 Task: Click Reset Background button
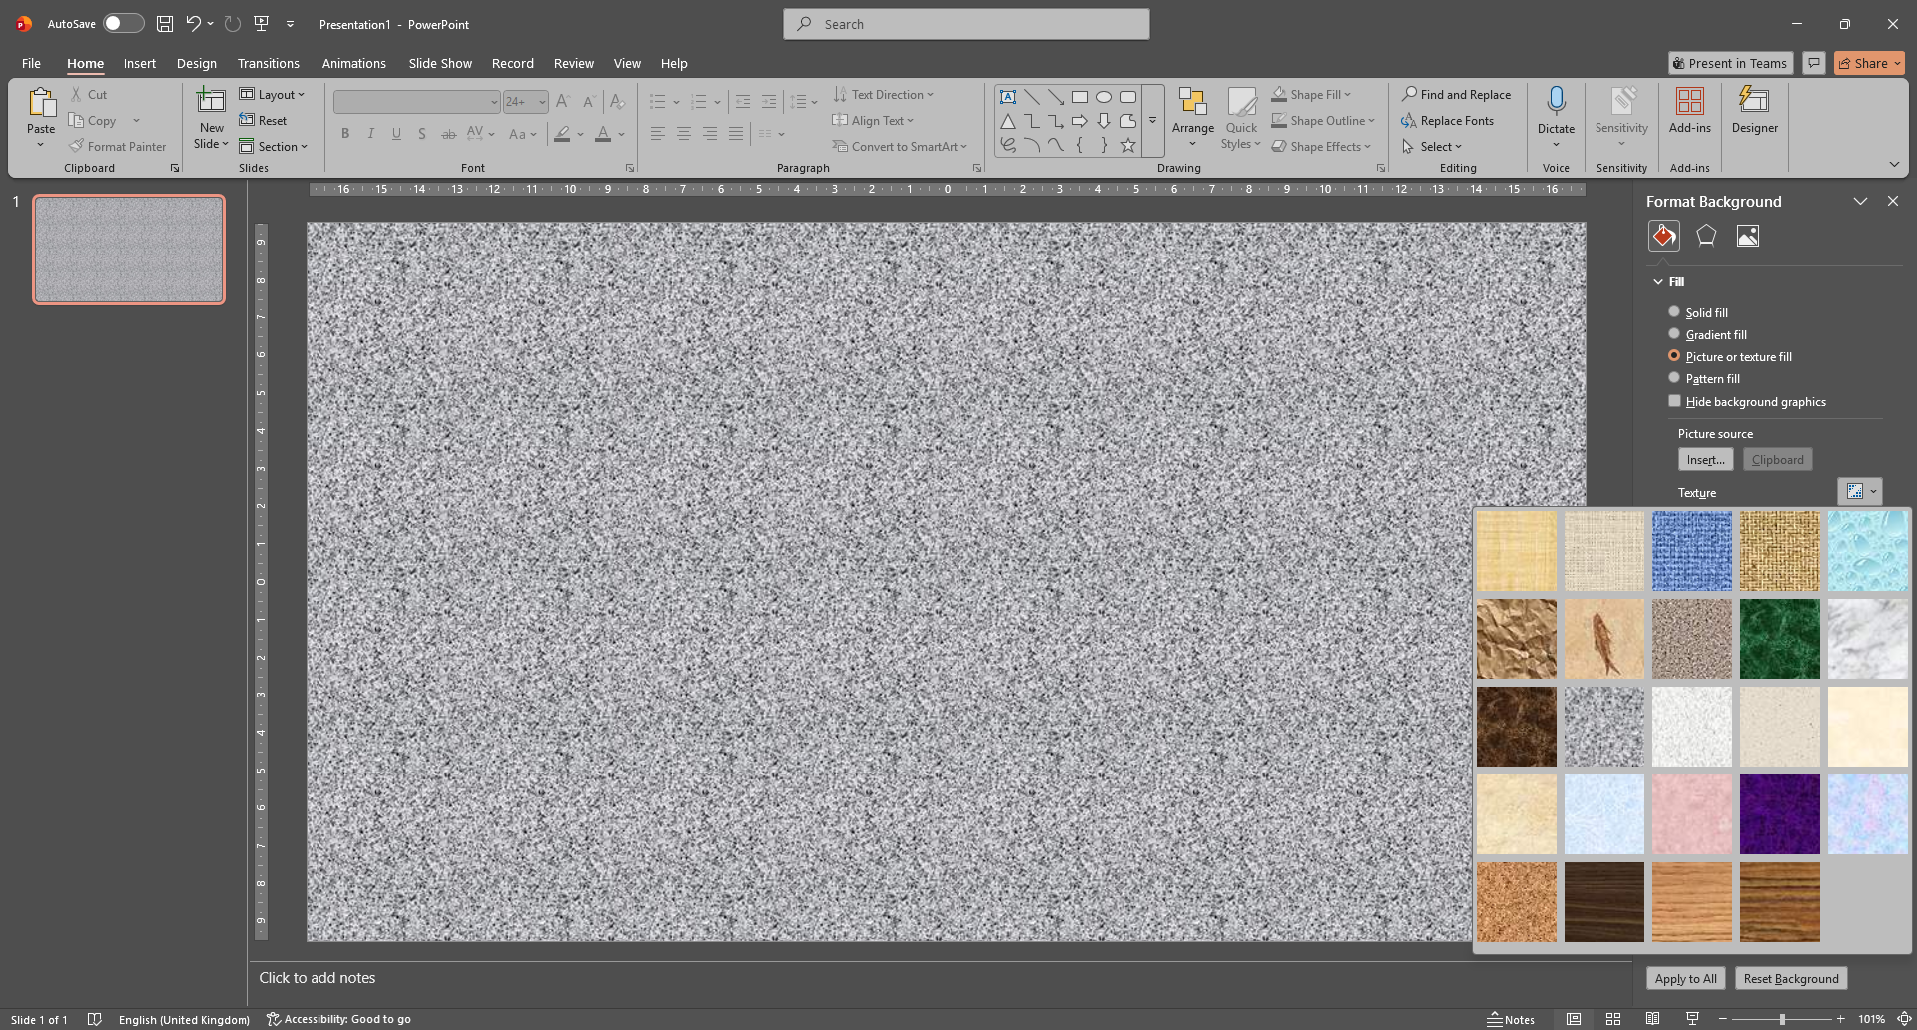[x=1791, y=978]
